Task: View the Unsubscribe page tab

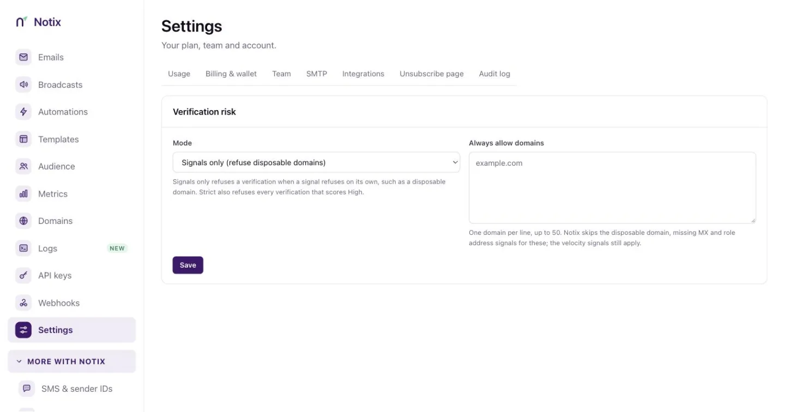Action: (432, 74)
